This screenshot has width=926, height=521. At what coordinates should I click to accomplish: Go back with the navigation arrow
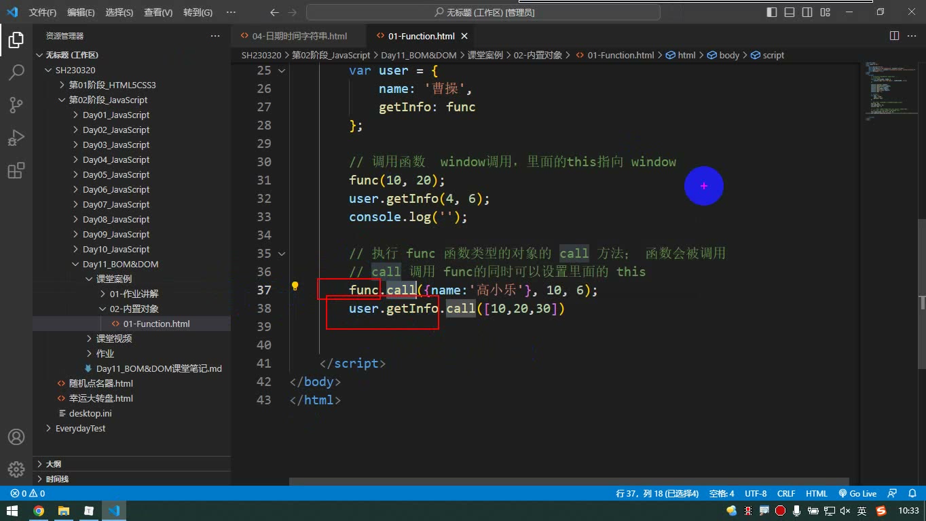[274, 12]
